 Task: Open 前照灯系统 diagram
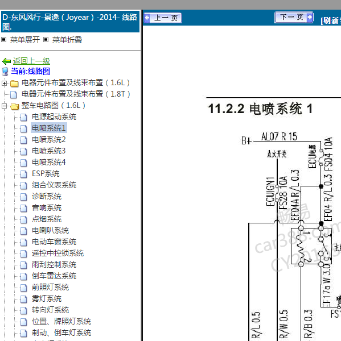(50, 287)
